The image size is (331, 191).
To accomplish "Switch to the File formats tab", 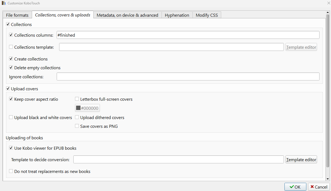I will (17, 15).
